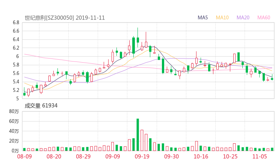This screenshot has height=165, width=278.
Task: Click the 6.4 price axis label
Action: (x=16, y=39)
